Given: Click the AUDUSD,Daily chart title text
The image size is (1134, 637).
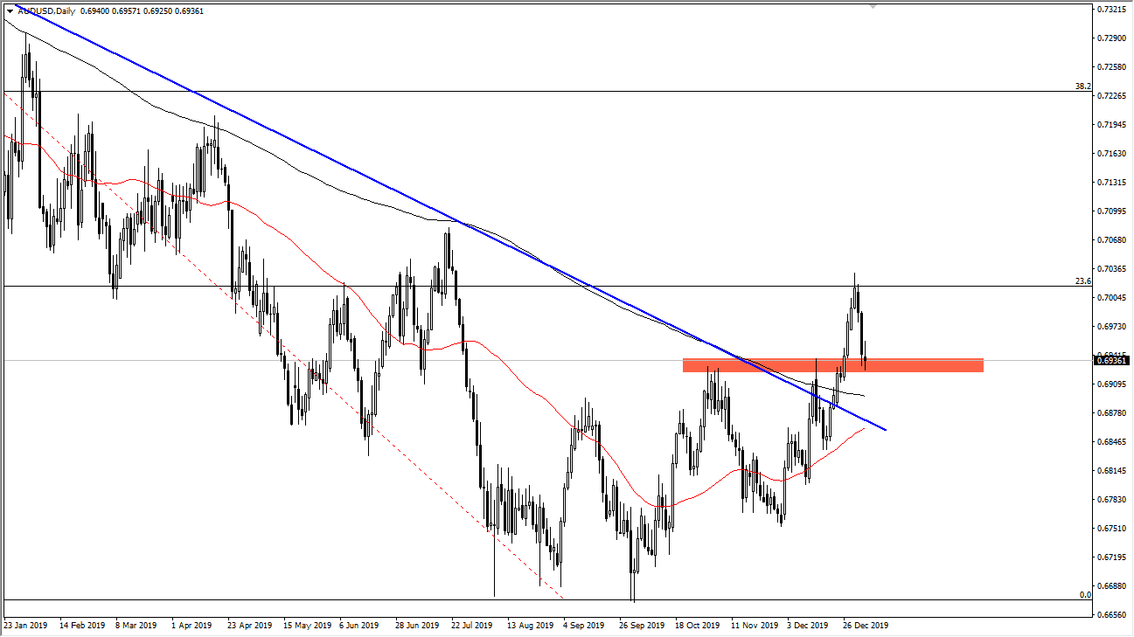Looking at the screenshot, I should click(x=46, y=10).
